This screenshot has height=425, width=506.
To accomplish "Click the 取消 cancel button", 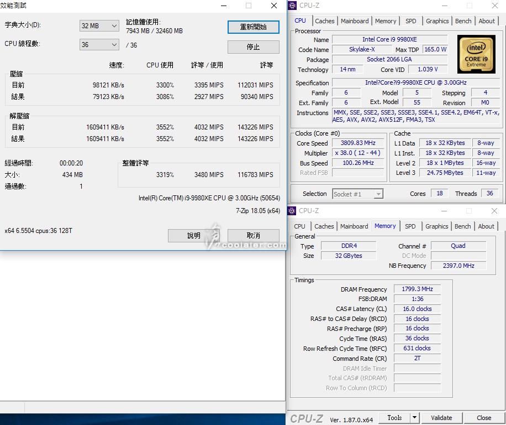I will click(x=254, y=236).
